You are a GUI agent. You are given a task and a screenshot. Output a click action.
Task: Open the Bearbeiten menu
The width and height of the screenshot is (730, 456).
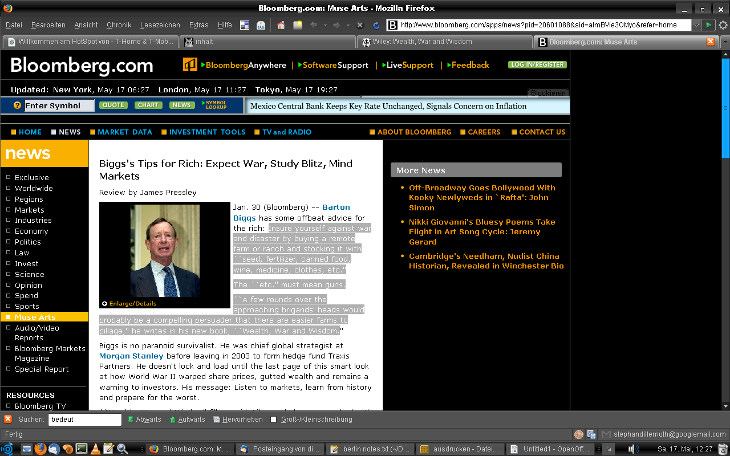[48, 25]
